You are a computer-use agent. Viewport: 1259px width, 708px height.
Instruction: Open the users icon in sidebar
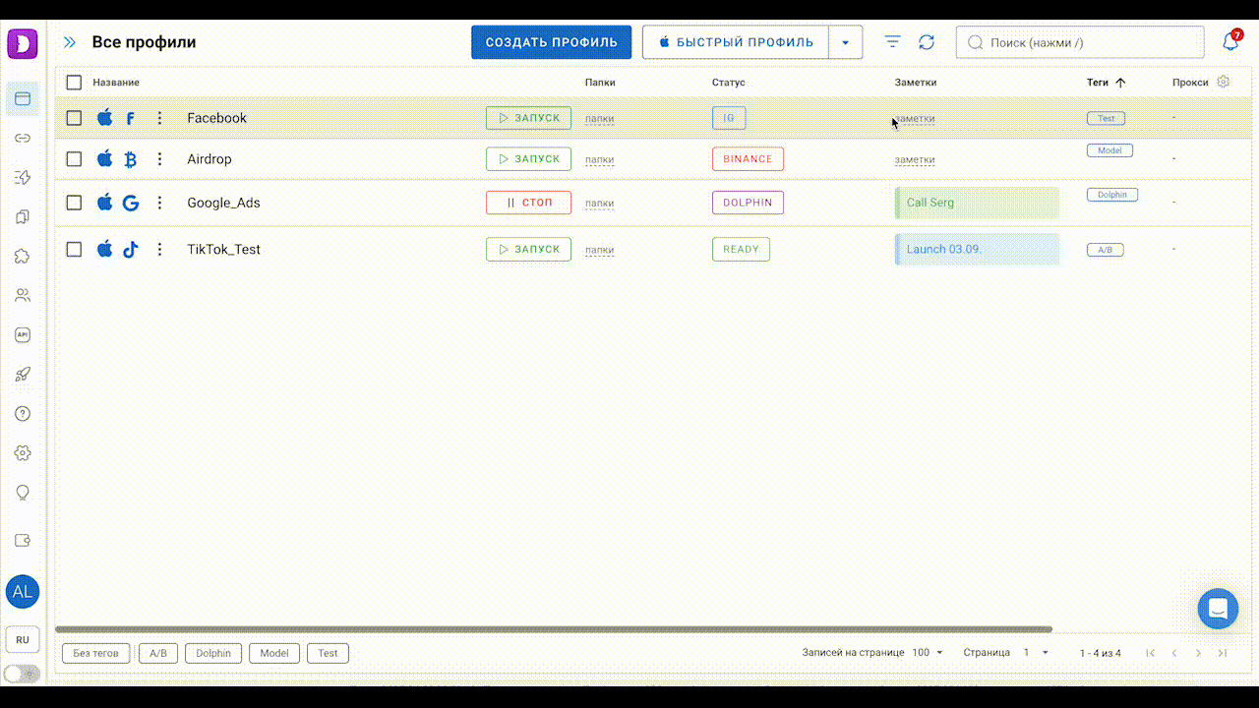tap(23, 295)
